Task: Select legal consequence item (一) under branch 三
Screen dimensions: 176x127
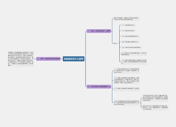Action: tap(126, 71)
